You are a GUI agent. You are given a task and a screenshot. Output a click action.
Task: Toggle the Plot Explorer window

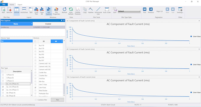tap(49, 11)
